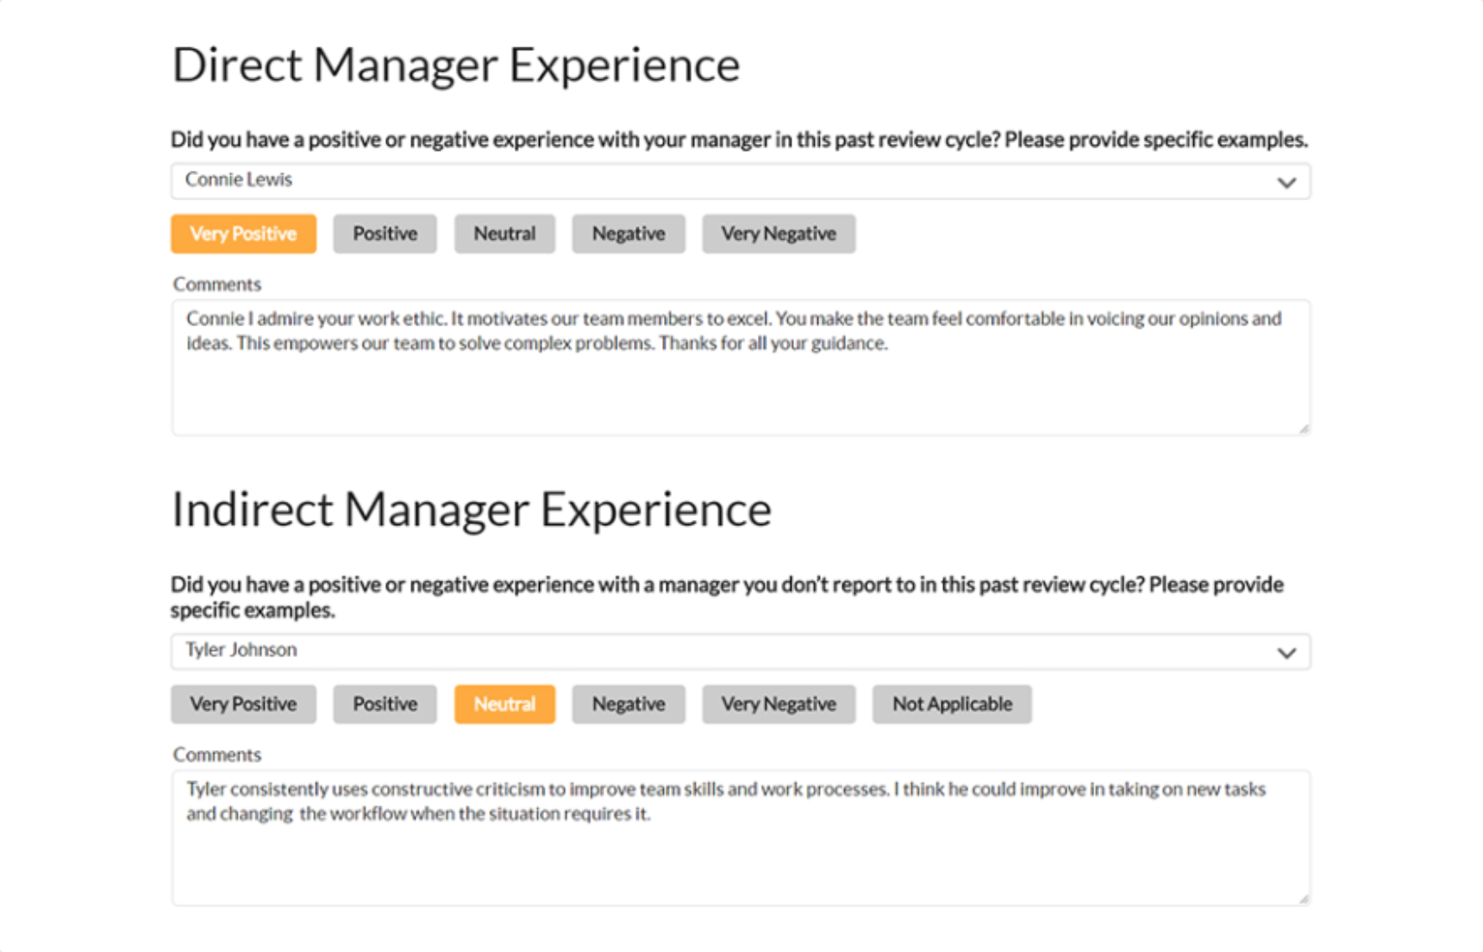Select Neutral for direct manager experience

tap(504, 234)
